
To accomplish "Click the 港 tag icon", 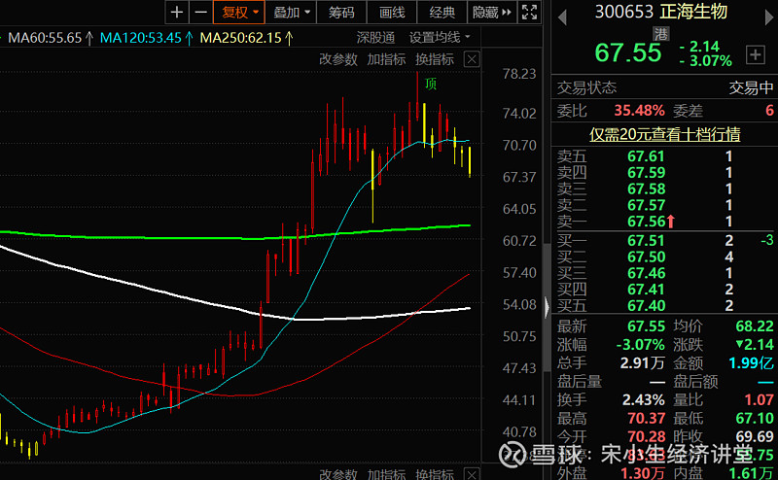I will [x=661, y=34].
